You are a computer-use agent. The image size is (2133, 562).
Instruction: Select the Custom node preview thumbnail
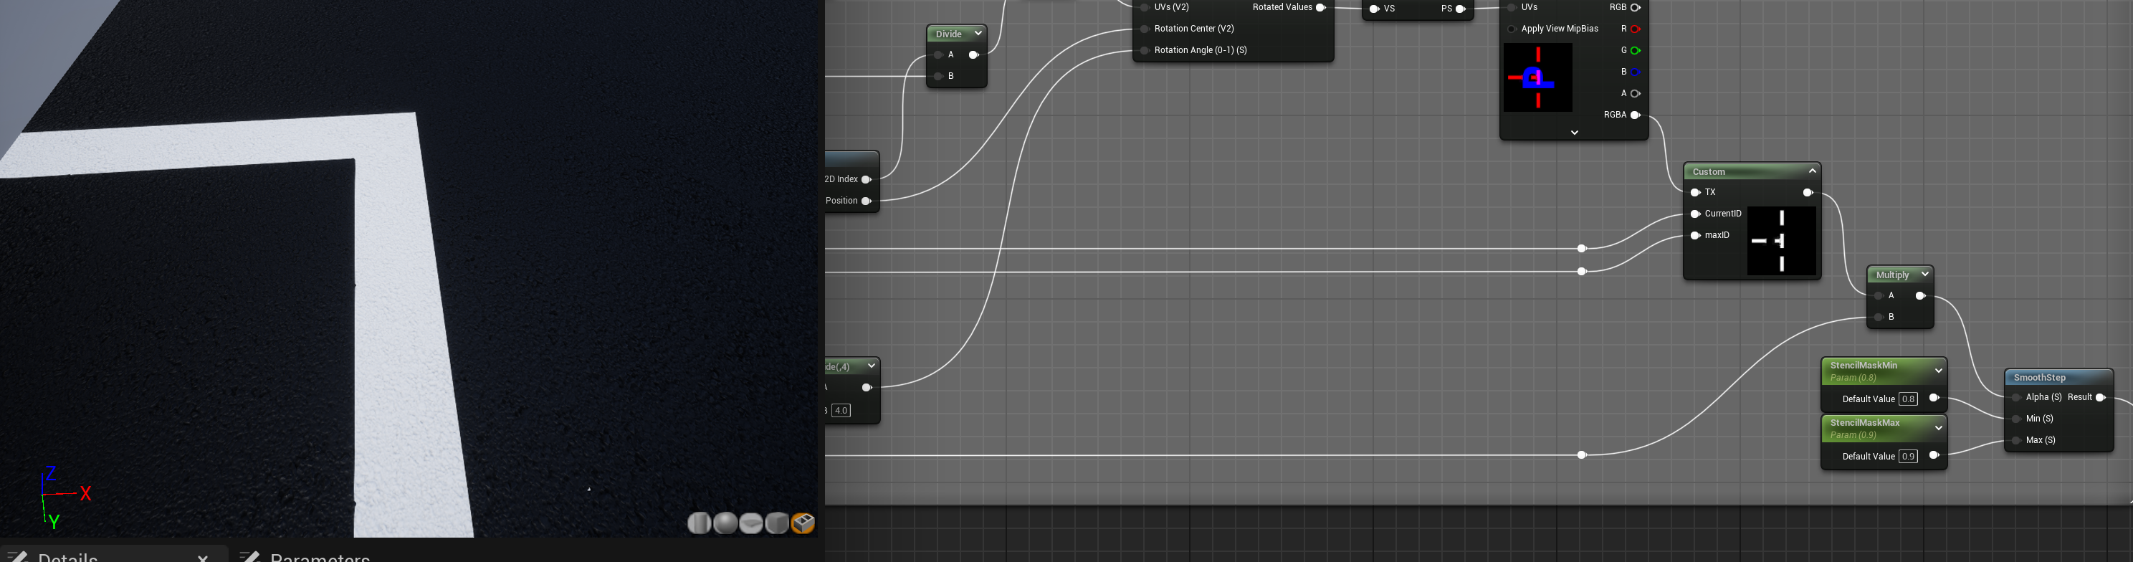pyautogui.click(x=1782, y=241)
